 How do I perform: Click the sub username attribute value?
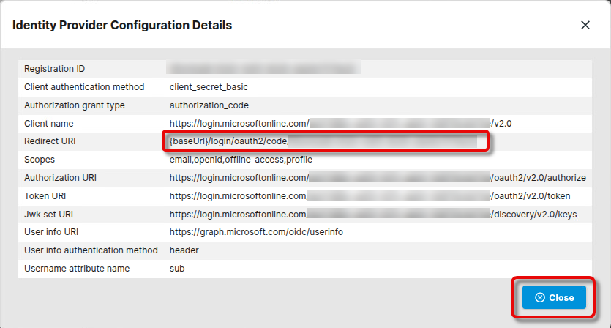176,269
